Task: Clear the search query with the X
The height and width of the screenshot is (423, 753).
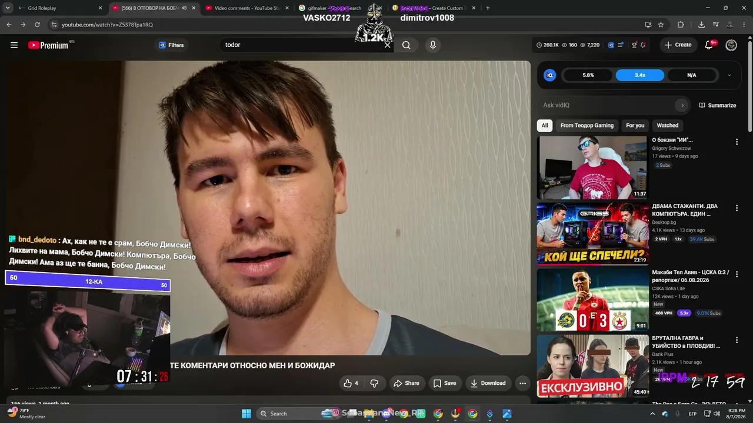Action: point(387,45)
